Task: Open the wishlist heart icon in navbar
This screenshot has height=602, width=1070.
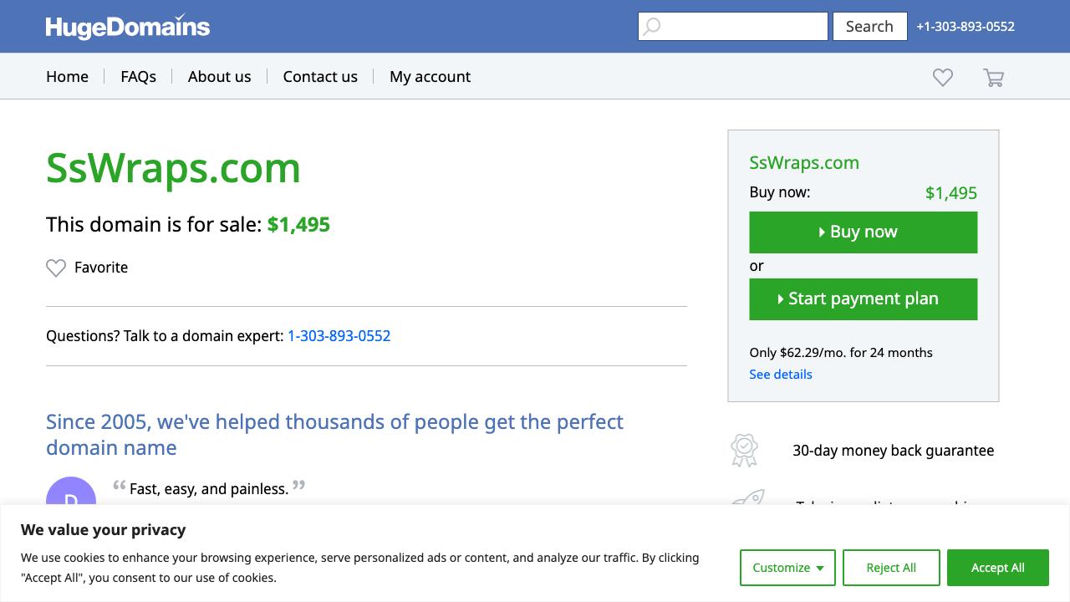Action: [x=943, y=78]
